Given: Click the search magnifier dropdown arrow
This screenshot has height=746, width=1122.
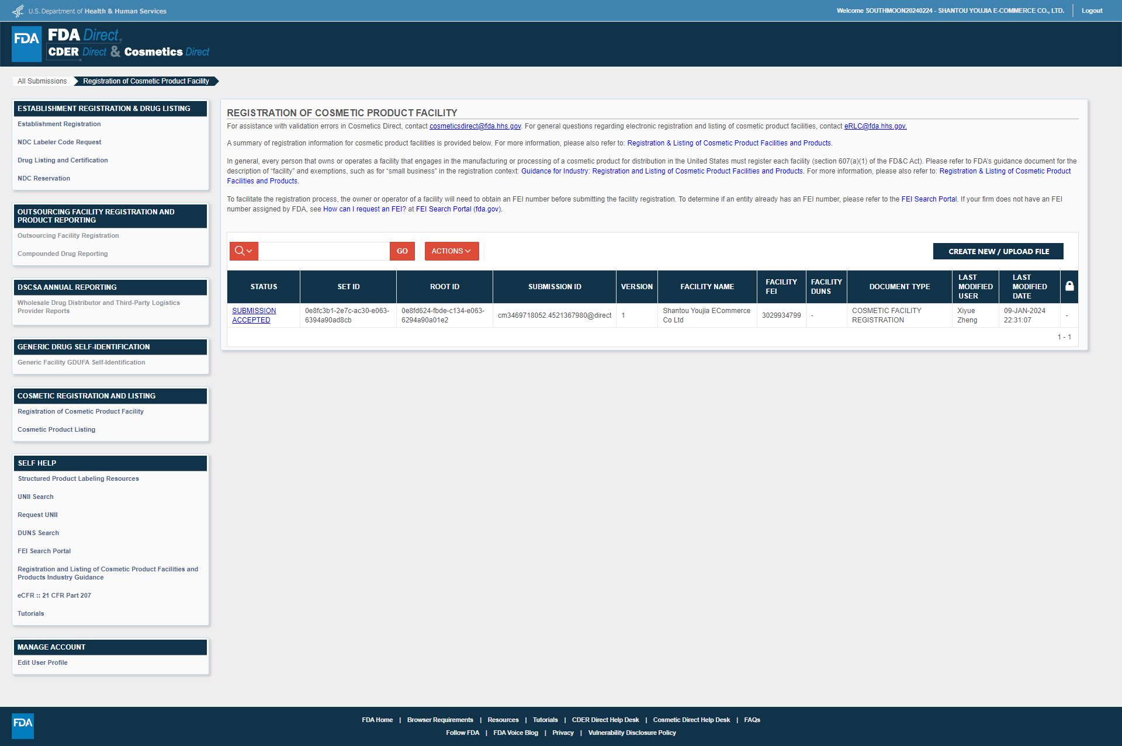Looking at the screenshot, I should coord(249,251).
